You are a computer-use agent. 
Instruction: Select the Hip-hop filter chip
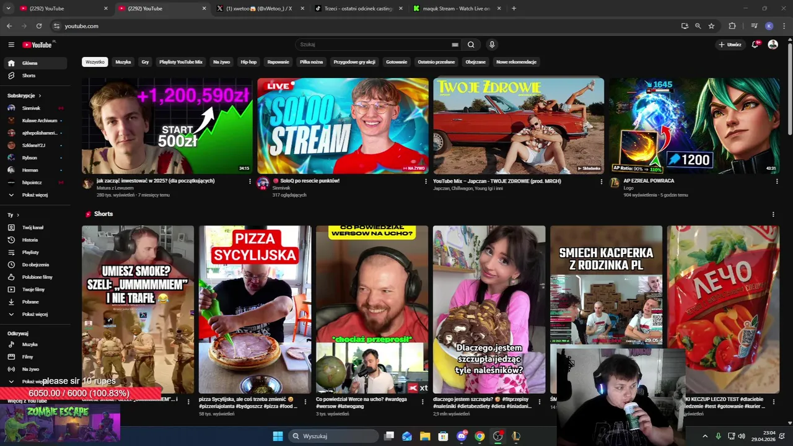click(248, 62)
